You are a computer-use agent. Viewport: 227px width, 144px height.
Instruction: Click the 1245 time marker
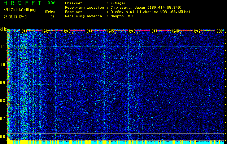[x=110, y=31]
